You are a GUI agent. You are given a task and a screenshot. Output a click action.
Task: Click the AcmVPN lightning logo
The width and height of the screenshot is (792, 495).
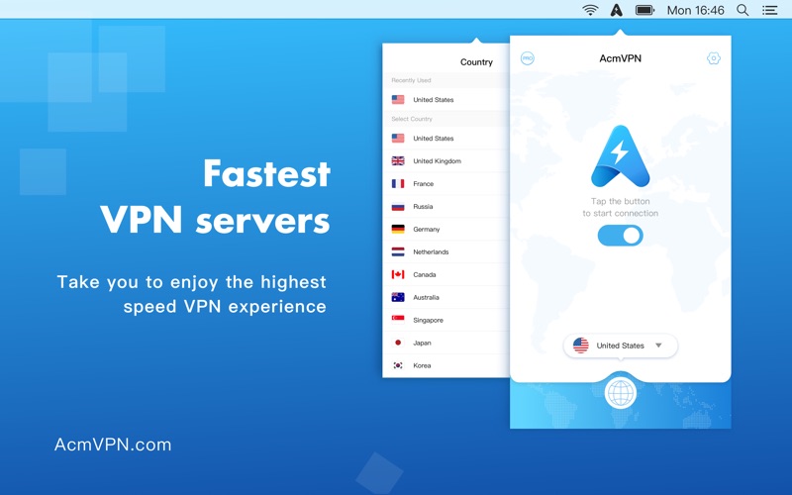[x=621, y=155]
